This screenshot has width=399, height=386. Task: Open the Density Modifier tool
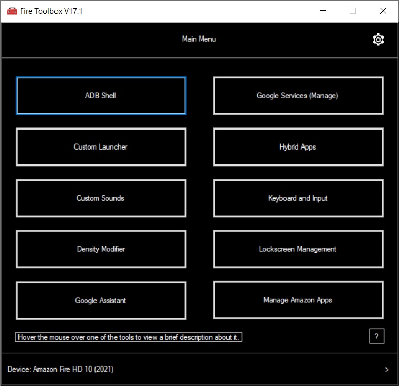pos(101,249)
